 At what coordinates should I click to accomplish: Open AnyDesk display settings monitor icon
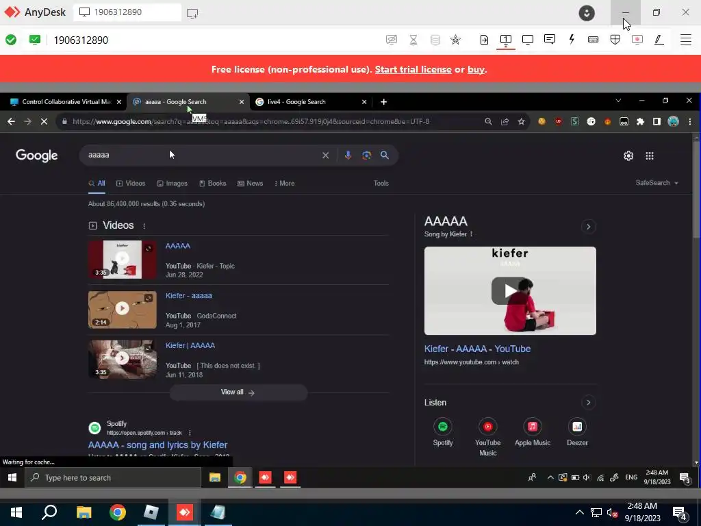click(528, 40)
